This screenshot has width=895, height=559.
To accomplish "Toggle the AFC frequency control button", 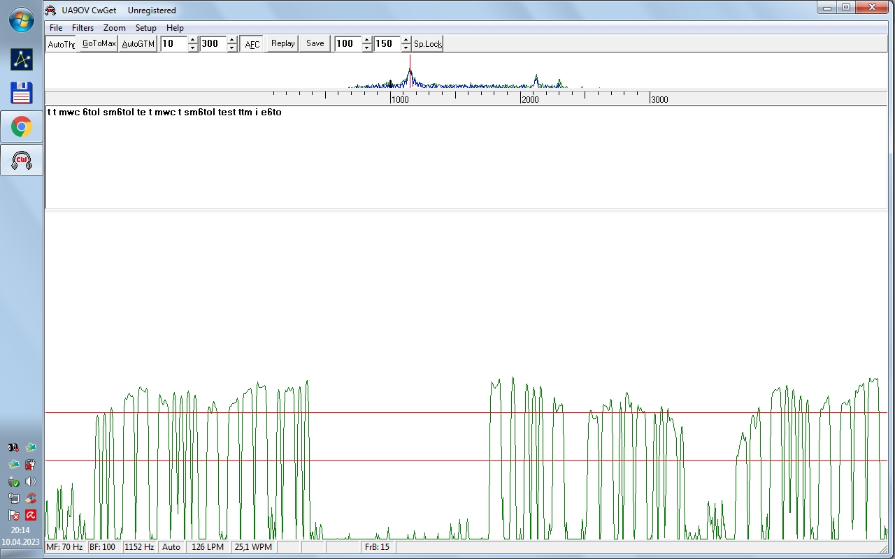I will pos(252,44).
